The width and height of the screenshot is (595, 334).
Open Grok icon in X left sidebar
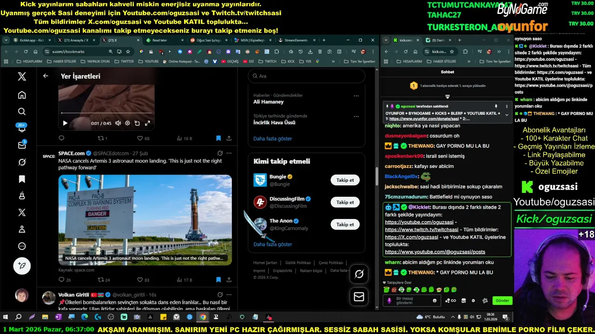tap(22, 162)
